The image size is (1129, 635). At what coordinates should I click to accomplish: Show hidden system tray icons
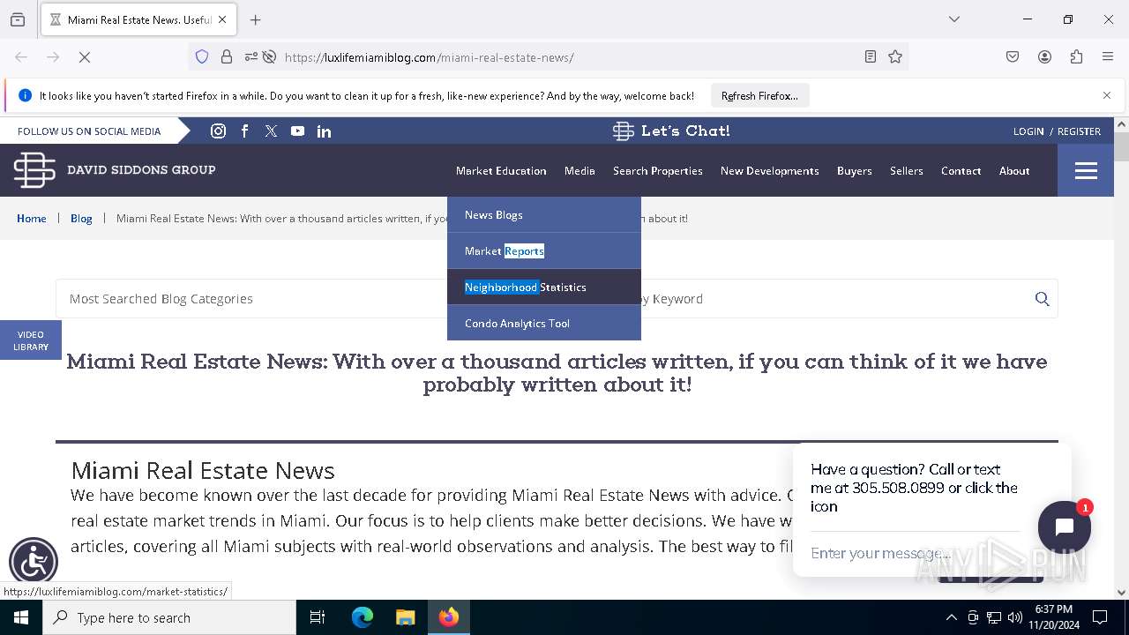point(951,617)
